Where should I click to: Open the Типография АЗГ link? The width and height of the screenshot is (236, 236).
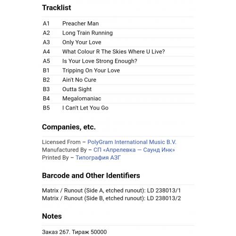pyautogui.click(x=98, y=158)
